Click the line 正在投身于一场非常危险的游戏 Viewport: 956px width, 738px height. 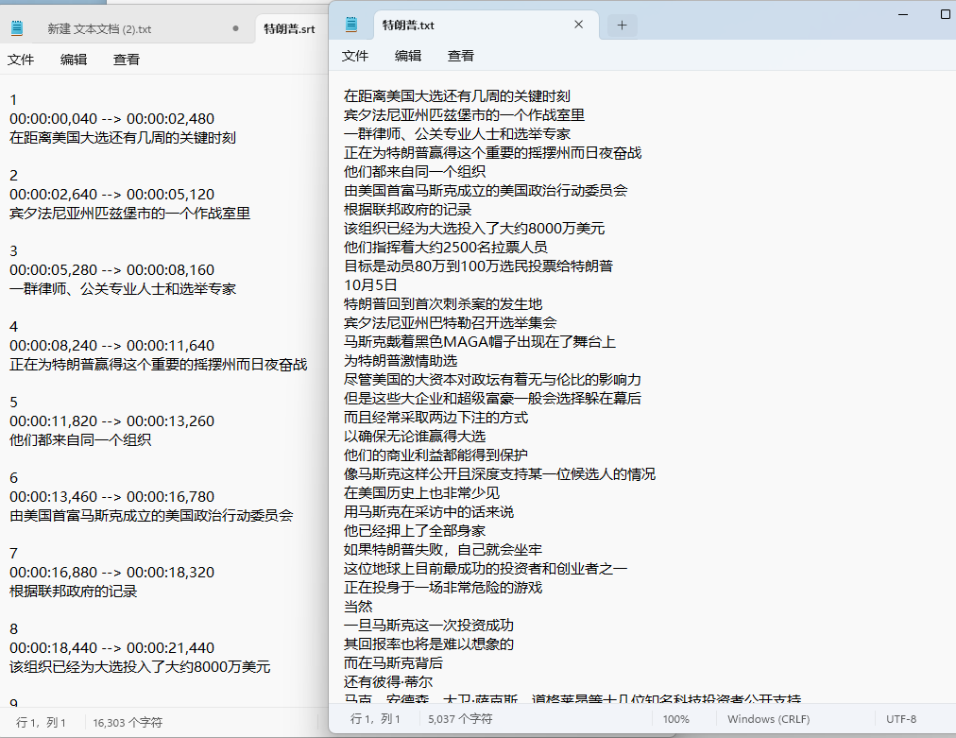pos(443,588)
